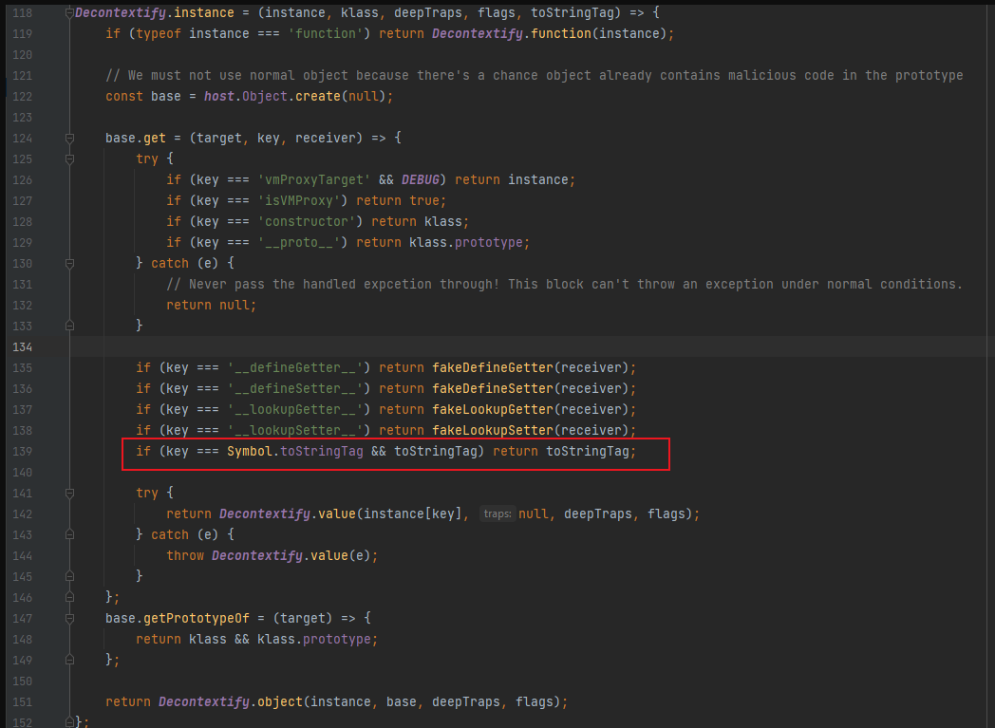Image resolution: width=995 pixels, height=728 pixels.
Task: Collapse the base.get arrow function at line 124
Action: click(70, 139)
